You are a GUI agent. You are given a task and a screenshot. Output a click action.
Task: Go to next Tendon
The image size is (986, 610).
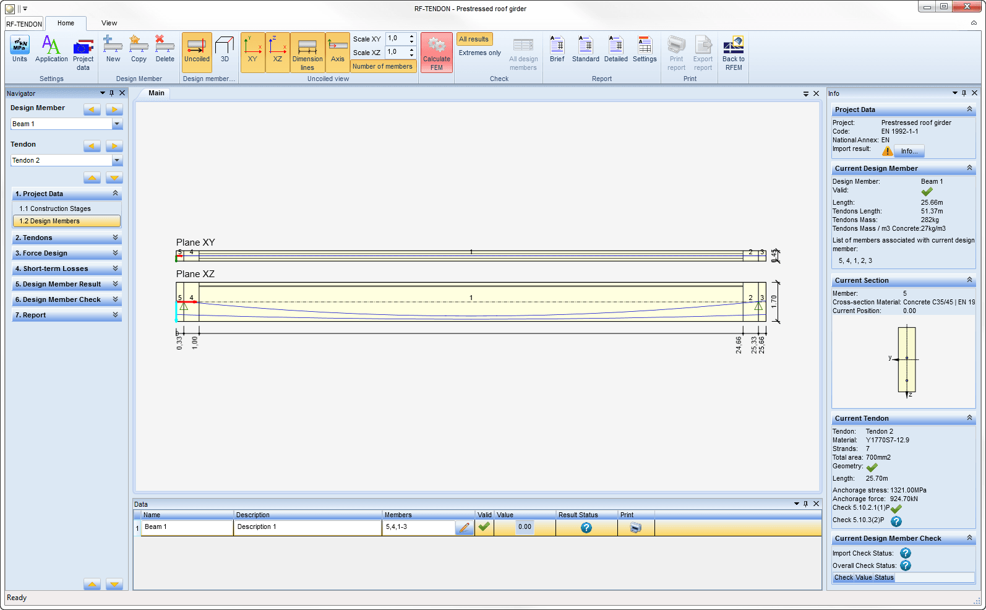point(114,146)
